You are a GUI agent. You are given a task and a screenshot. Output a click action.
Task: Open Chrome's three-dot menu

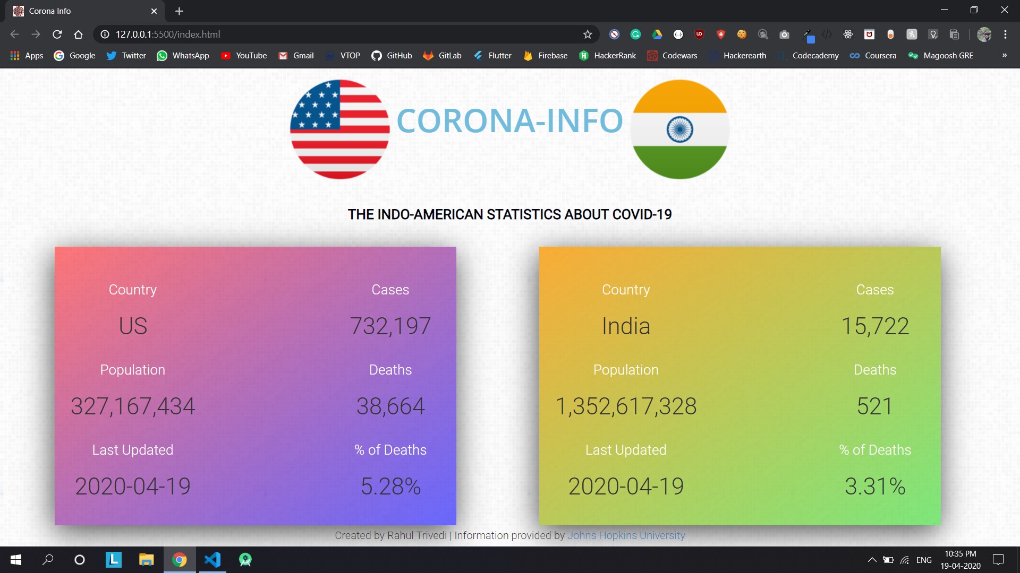point(1006,34)
